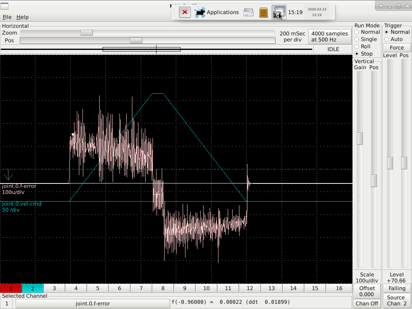
Task: Toggle the Falling trigger edge button
Action: tap(397, 288)
